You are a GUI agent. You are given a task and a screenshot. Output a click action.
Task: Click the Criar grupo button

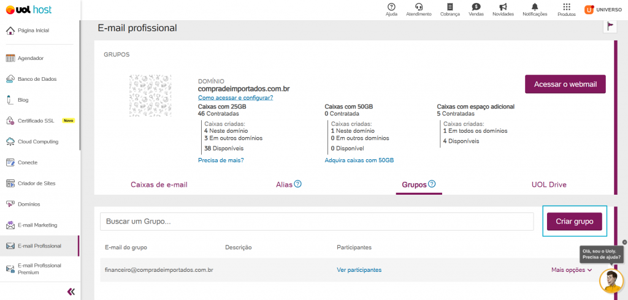click(x=574, y=221)
